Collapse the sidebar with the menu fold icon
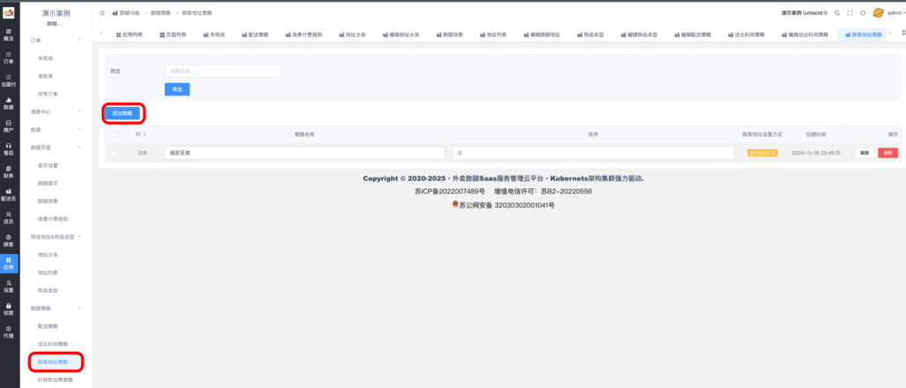Screen dimensions: 906x388 103,13
